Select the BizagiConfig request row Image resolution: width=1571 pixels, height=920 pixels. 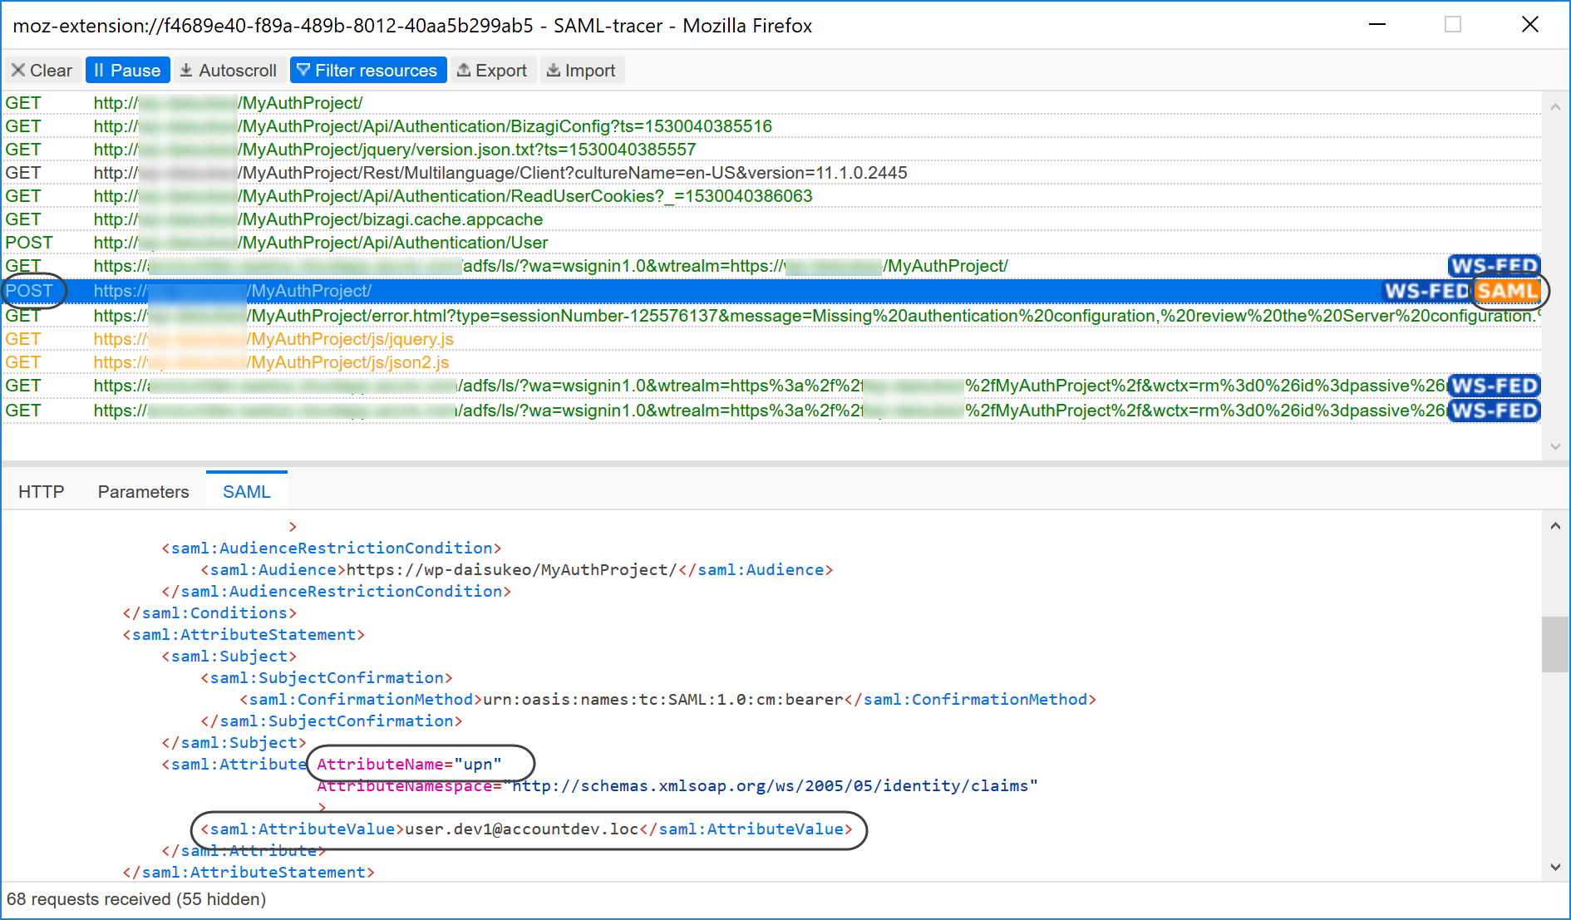(771, 126)
